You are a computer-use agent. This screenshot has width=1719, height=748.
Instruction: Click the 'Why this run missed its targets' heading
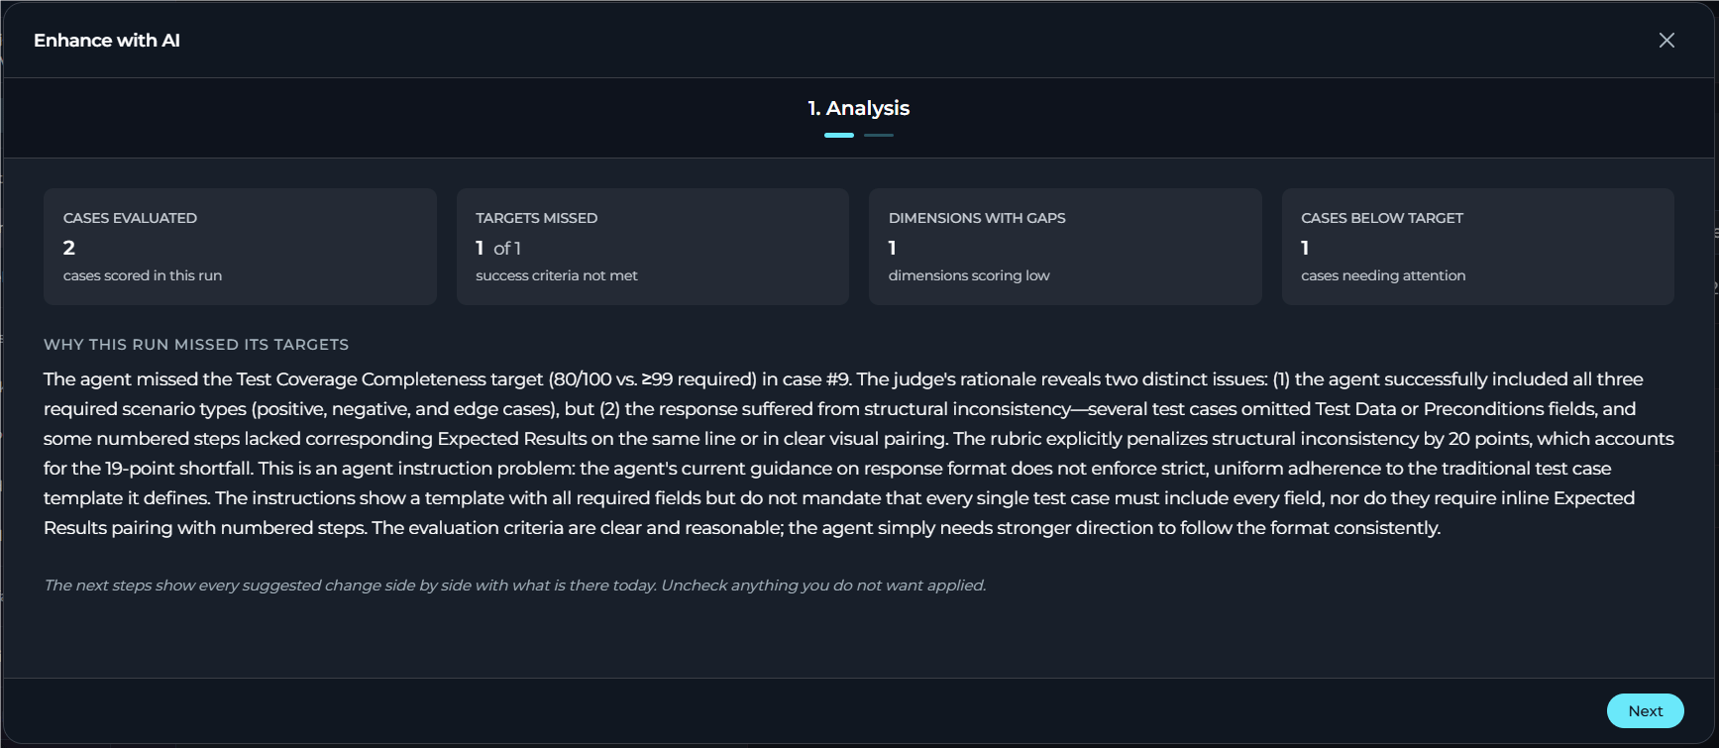[196, 344]
